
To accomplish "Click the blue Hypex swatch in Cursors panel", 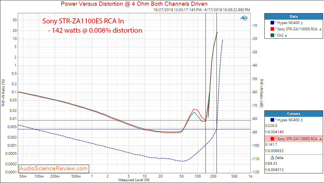I will [272, 120].
